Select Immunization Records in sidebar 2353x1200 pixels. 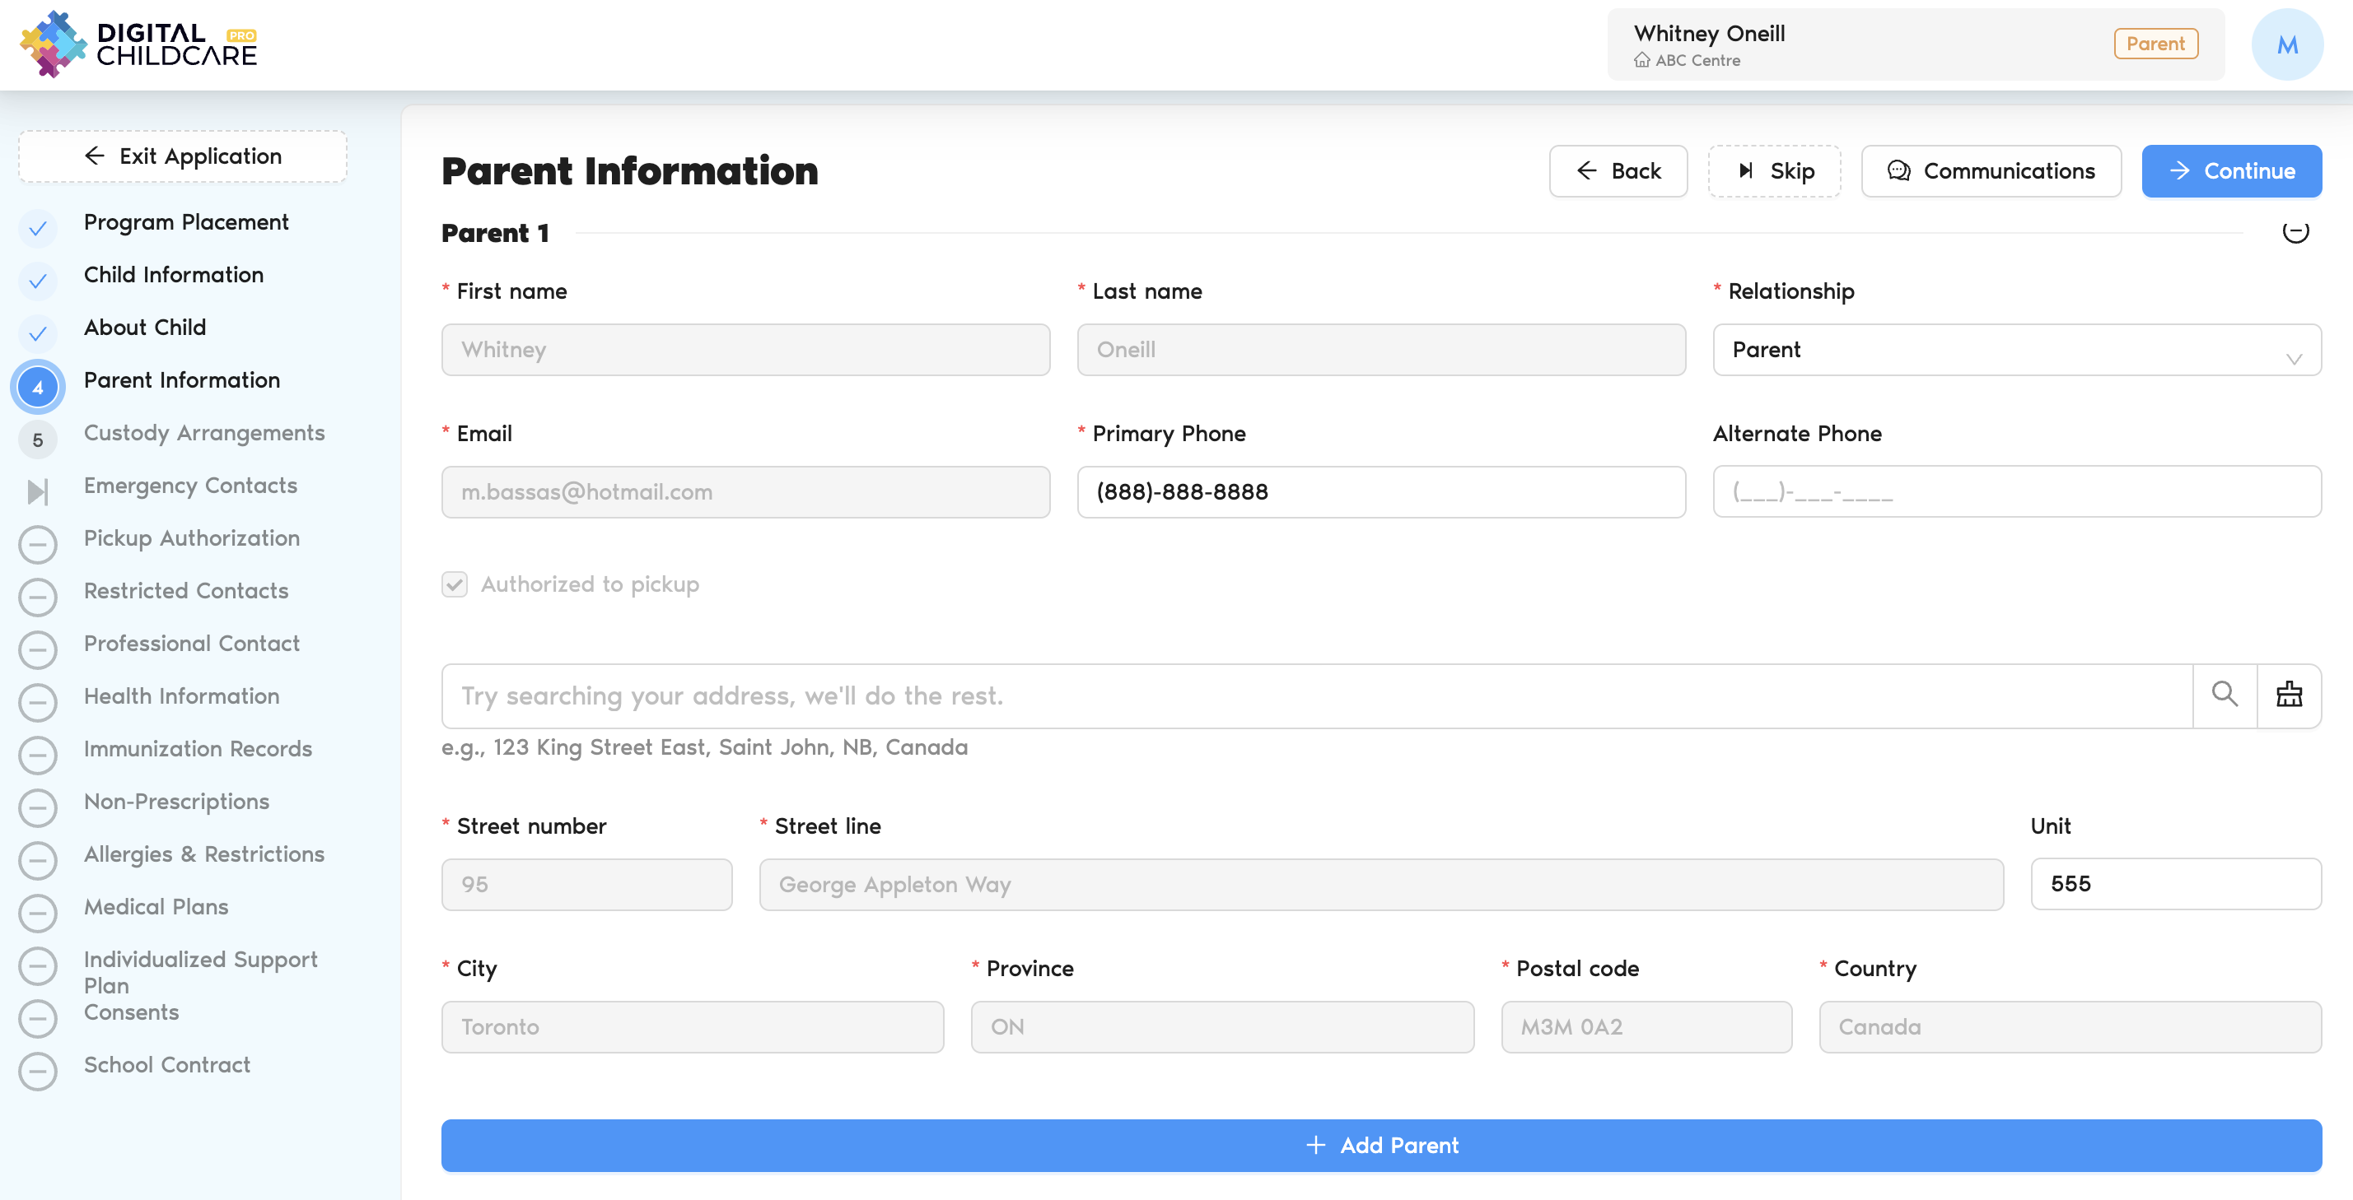point(198,748)
